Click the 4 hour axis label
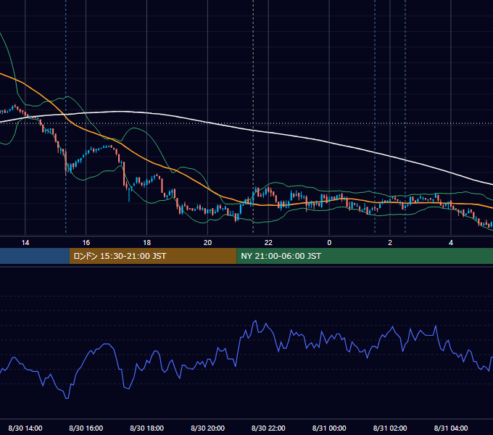The width and height of the screenshot is (493, 435). 451,243
